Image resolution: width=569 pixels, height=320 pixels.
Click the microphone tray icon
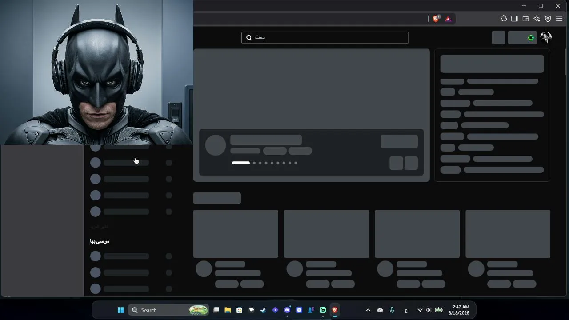pyautogui.click(x=392, y=310)
